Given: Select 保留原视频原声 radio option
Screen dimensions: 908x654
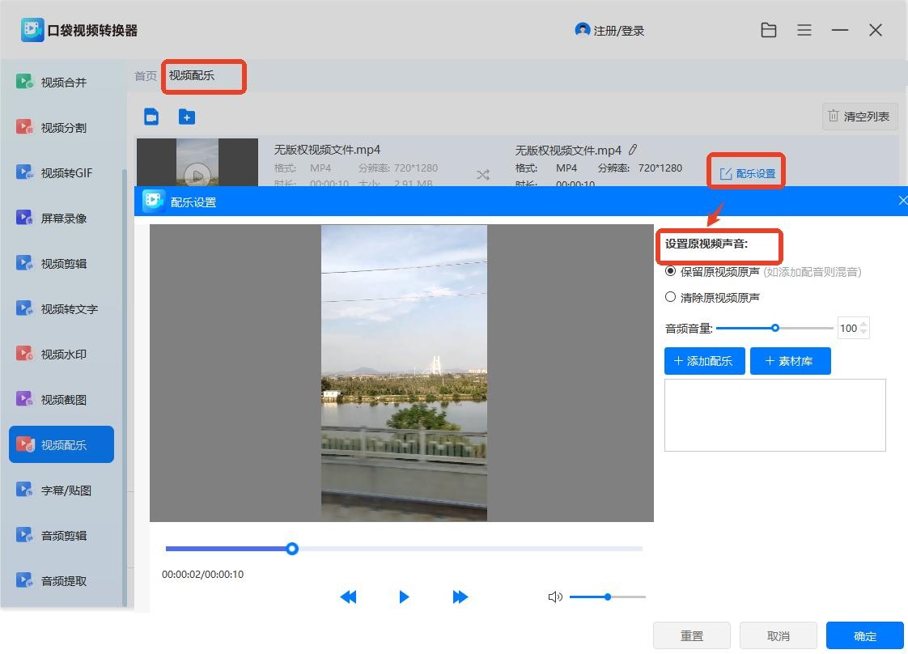Looking at the screenshot, I should click(670, 272).
